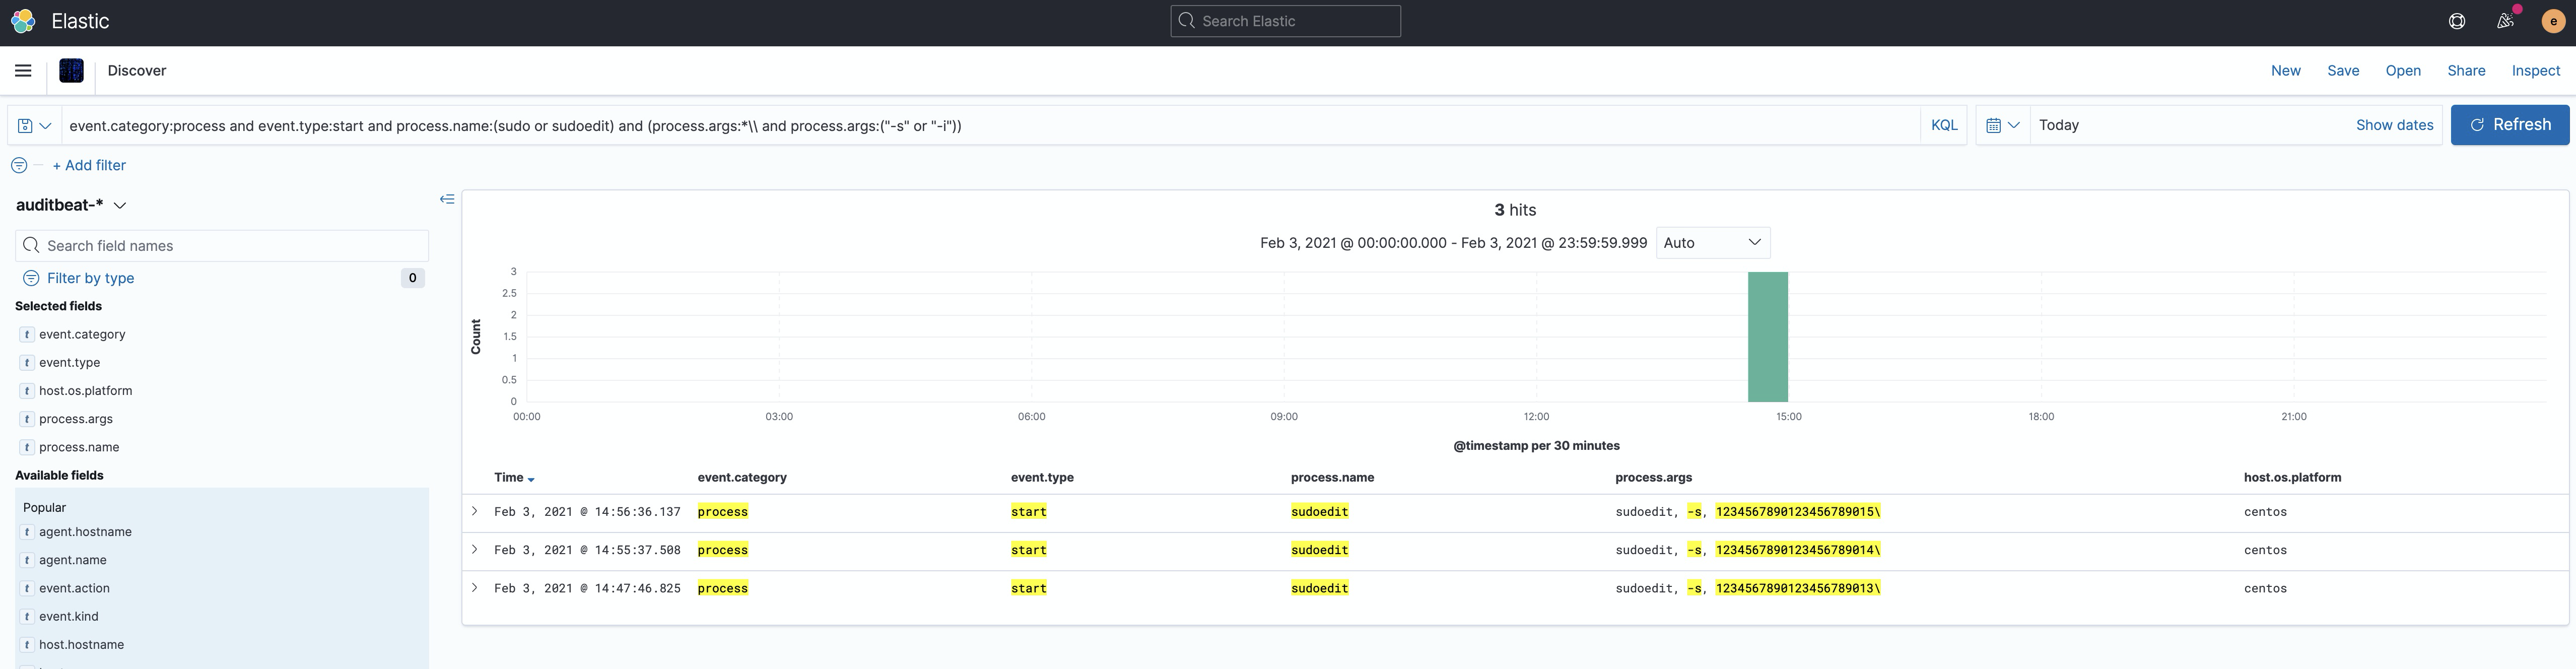
Task: Click the Add filter link
Action: pyautogui.click(x=89, y=164)
